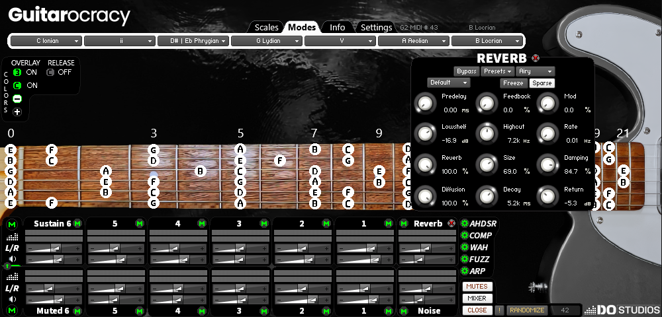Image resolution: width=662 pixels, height=317 pixels.
Task: Switch to the Scales tab
Action: click(266, 27)
